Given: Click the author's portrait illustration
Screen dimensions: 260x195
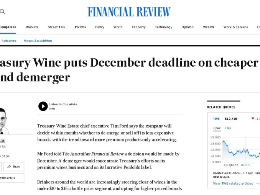Looking at the screenshot, I should tap(4, 120).
